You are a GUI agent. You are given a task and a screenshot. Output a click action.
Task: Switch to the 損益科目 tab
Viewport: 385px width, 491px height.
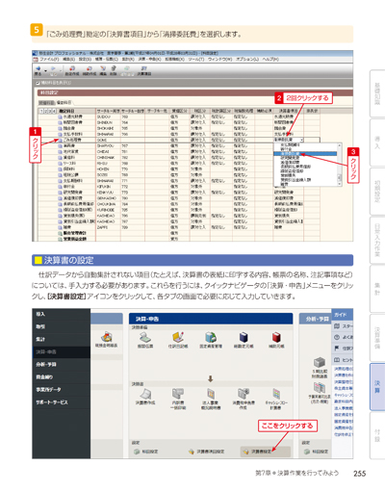[x=64, y=103]
